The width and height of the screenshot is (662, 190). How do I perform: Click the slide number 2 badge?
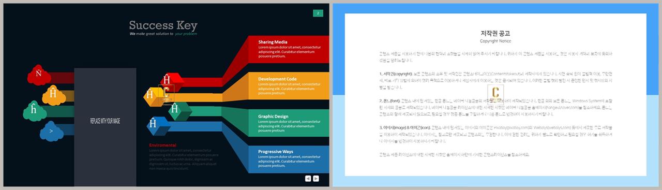tap(318, 13)
